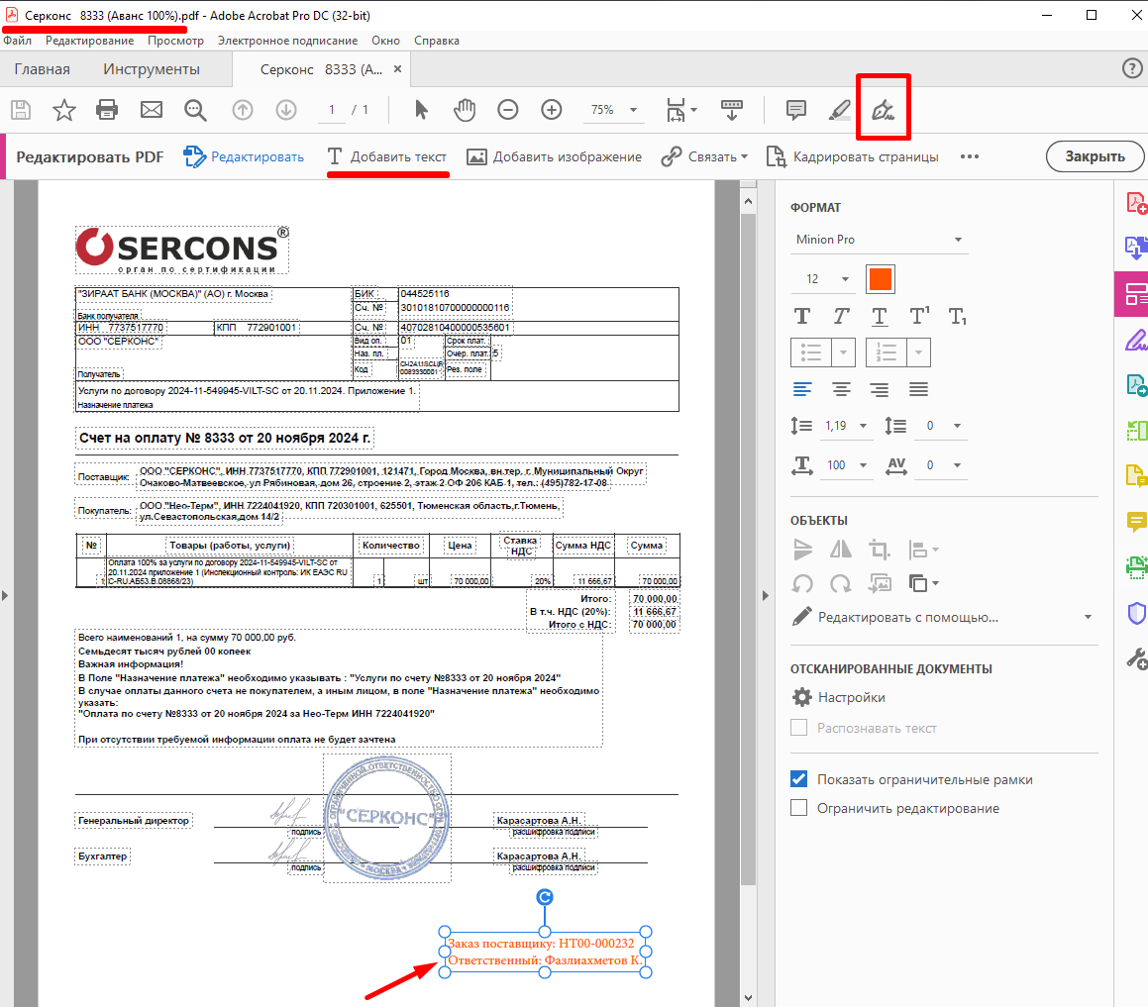The width and height of the screenshot is (1148, 1007).
Task: Apply underline text style in Format panel
Action: click(880, 316)
